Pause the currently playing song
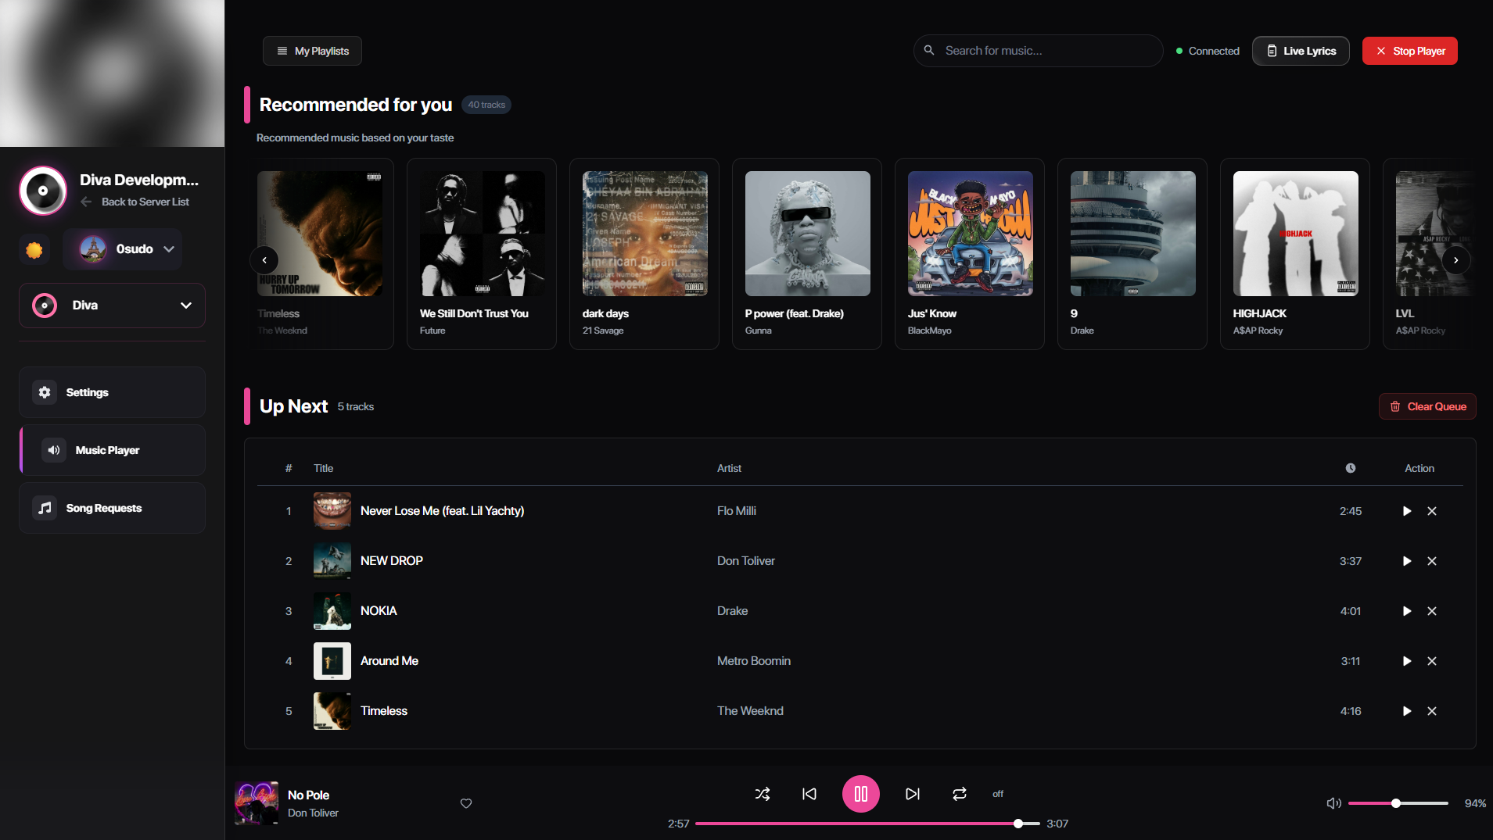The image size is (1493, 840). 860,794
